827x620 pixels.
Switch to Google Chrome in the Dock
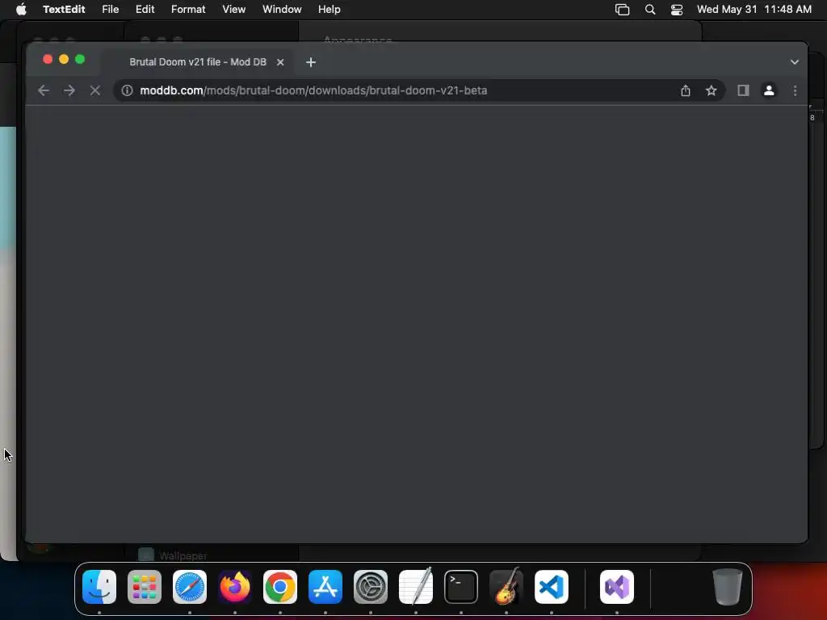pos(280,587)
